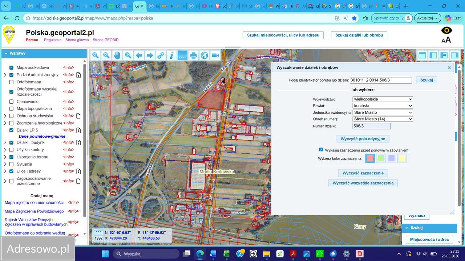
Task: Open the Mapa Zagrożenia Powodziowego link
Action: pos(34,211)
